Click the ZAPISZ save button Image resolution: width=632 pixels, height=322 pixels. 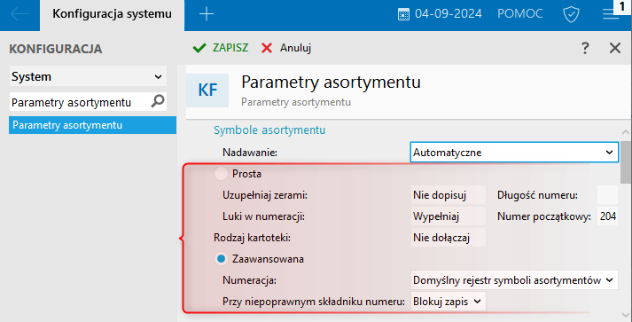[x=221, y=48]
